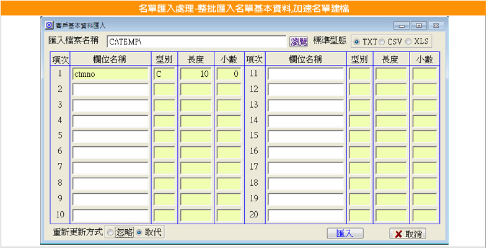Click the 欄位名稱 field for row 2
487x249 pixels.
[110, 90]
